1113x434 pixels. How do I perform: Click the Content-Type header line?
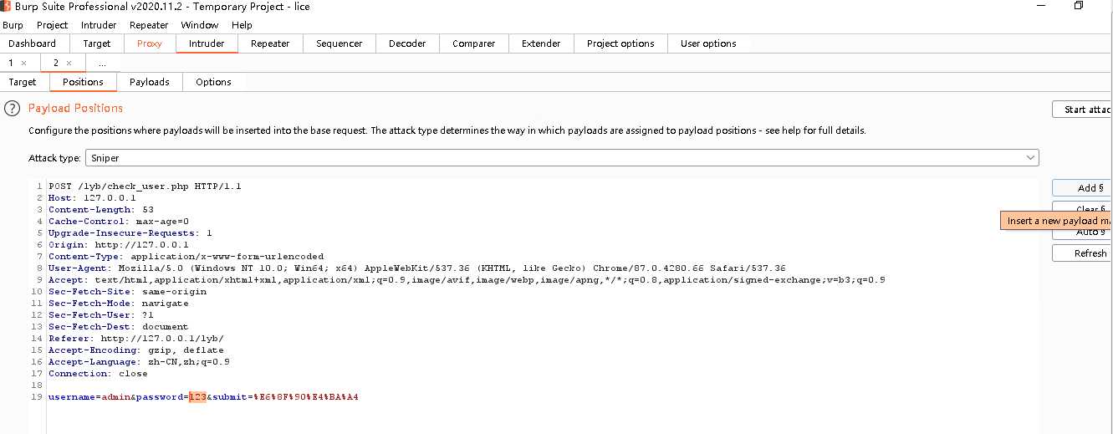tap(186, 257)
